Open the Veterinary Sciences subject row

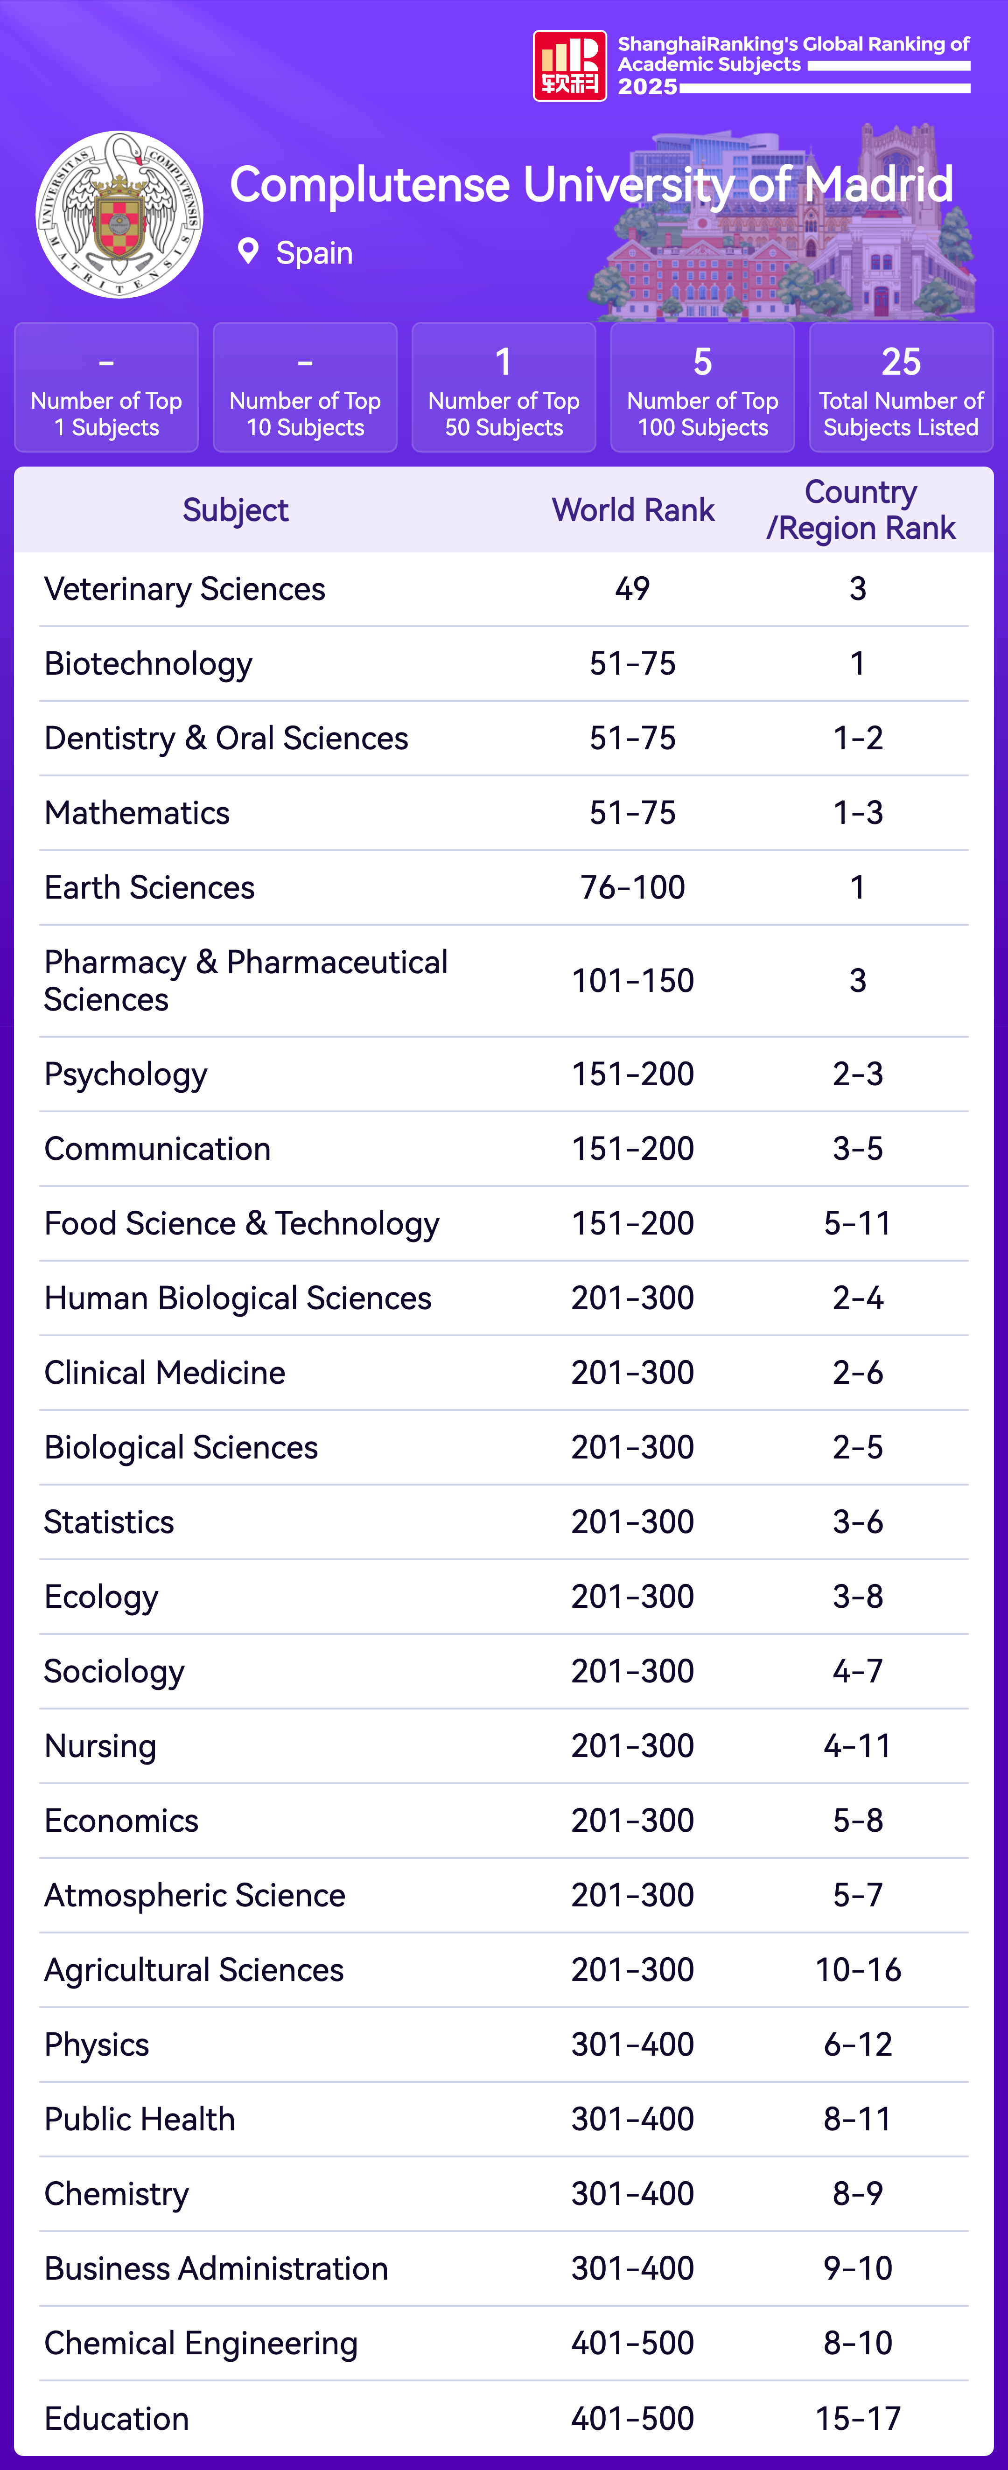185,589
